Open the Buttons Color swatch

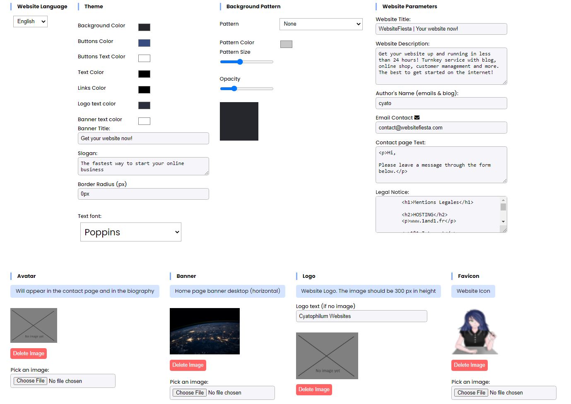tap(144, 43)
